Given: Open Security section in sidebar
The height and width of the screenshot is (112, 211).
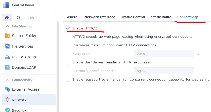Looking at the screenshot, I should pyautogui.click(x=19, y=110).
